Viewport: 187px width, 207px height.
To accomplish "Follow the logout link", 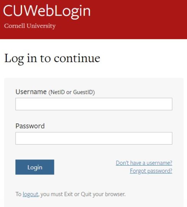I will 30,194.
